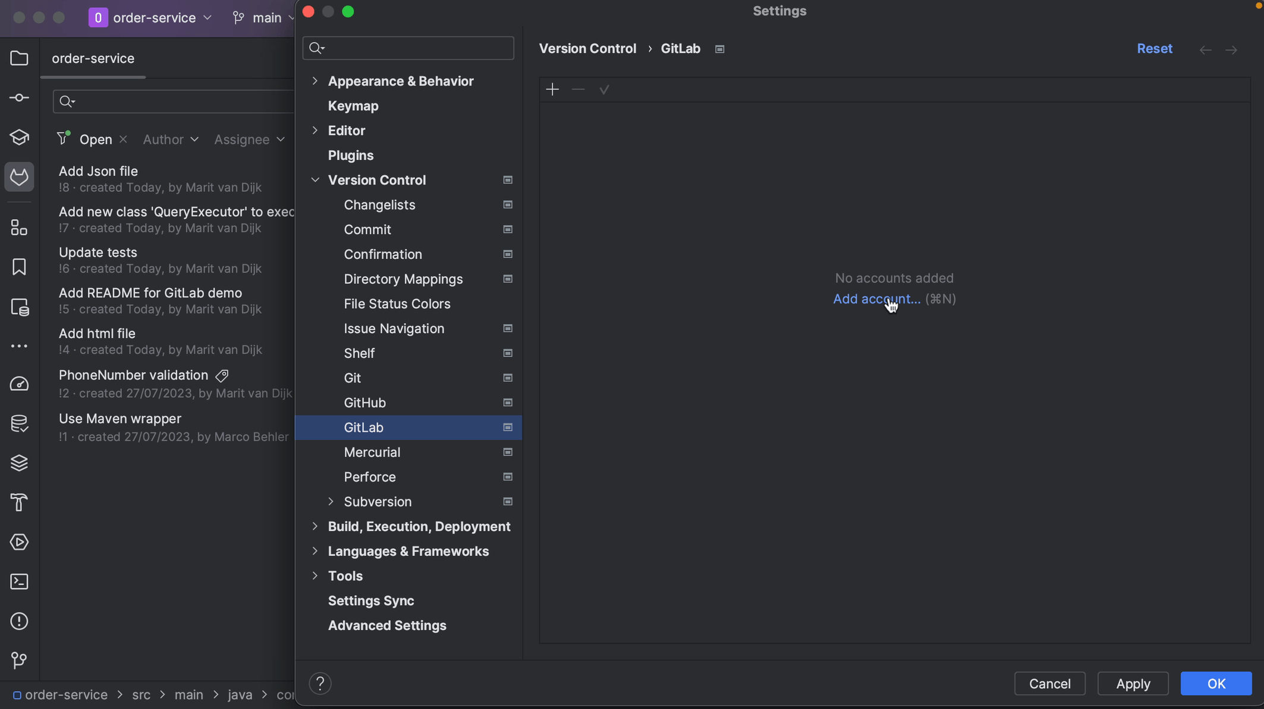Screen dimensions: 1264x709
Task: Remove the Open filter from merge requests
Action: 123,139
